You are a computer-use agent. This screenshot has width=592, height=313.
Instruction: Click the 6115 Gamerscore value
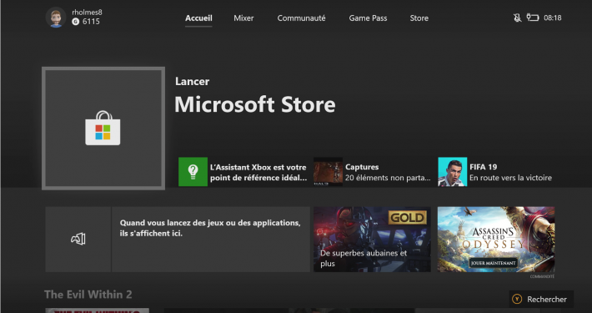click(91, 22)
